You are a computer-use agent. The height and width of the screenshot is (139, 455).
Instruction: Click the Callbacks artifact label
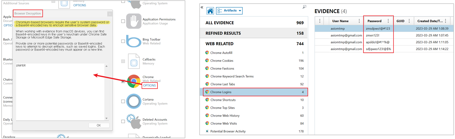pyautogui.click(x=149, y=59)
